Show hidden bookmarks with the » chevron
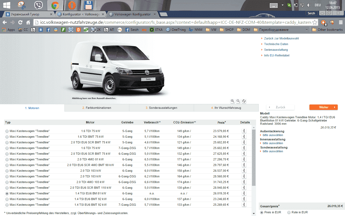 pos(306,30)
